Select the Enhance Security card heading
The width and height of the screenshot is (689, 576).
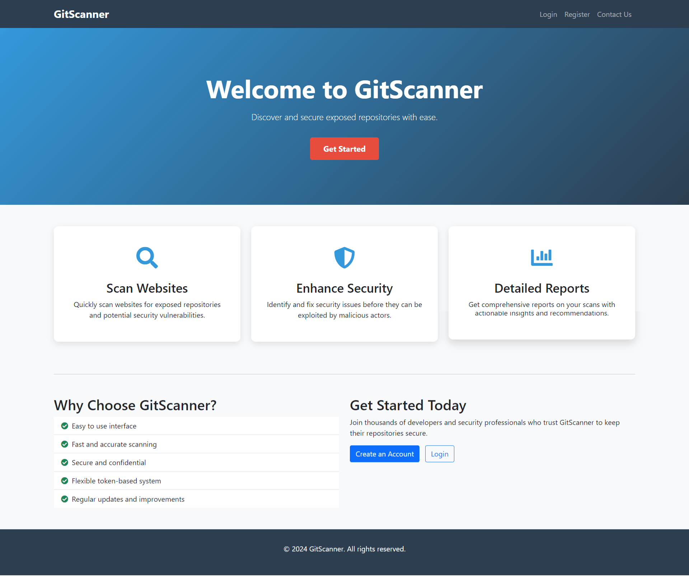(344, 288)
